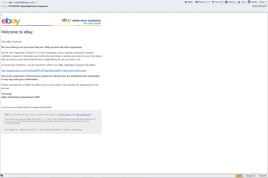268x178 pixels.
Task: Click the Reply All button
Action: 201,2
